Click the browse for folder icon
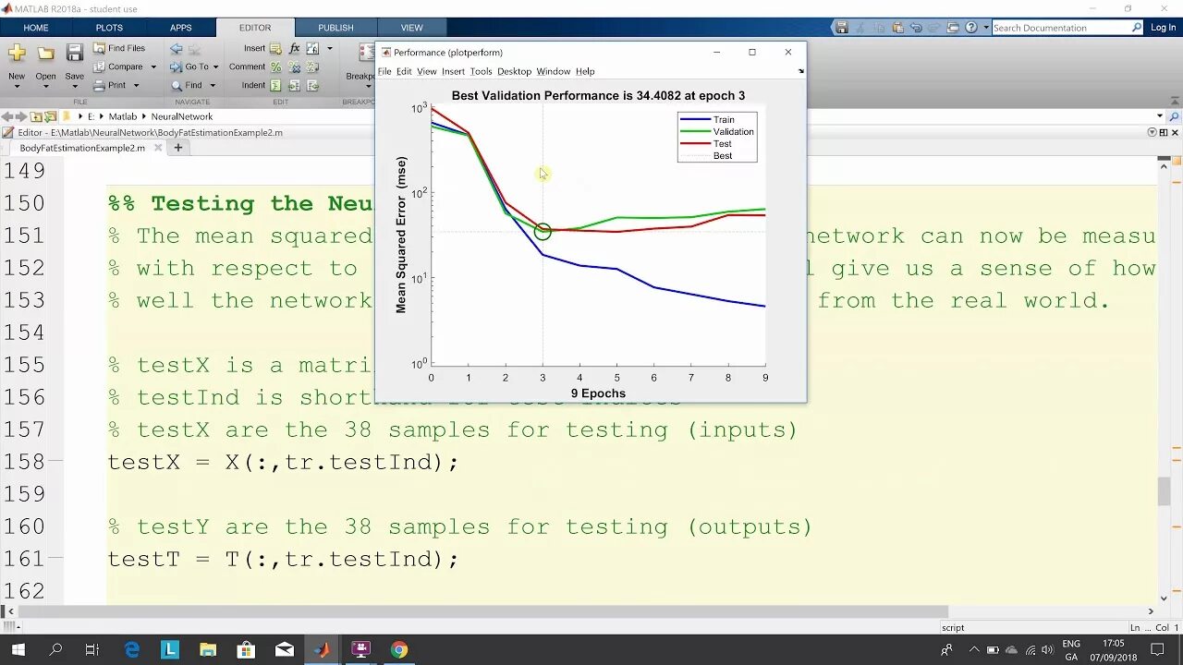1183x665 pixels. (x=51, y=116)
